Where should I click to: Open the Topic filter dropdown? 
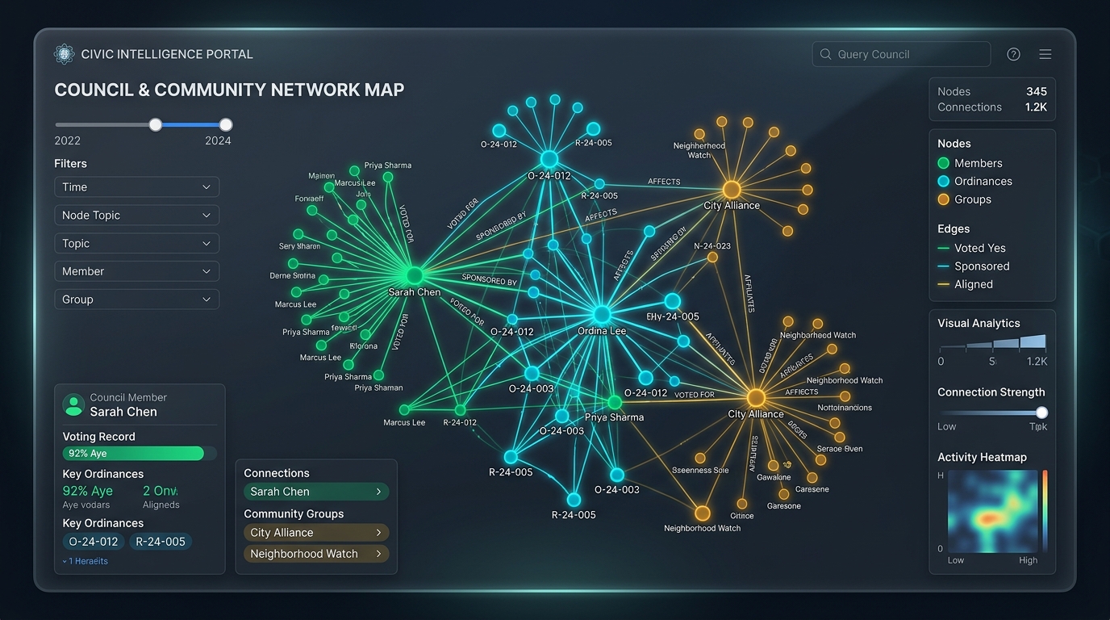pyautogui.click(x=136, y=243)
